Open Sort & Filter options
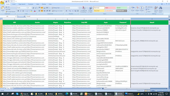 point(156,9)
